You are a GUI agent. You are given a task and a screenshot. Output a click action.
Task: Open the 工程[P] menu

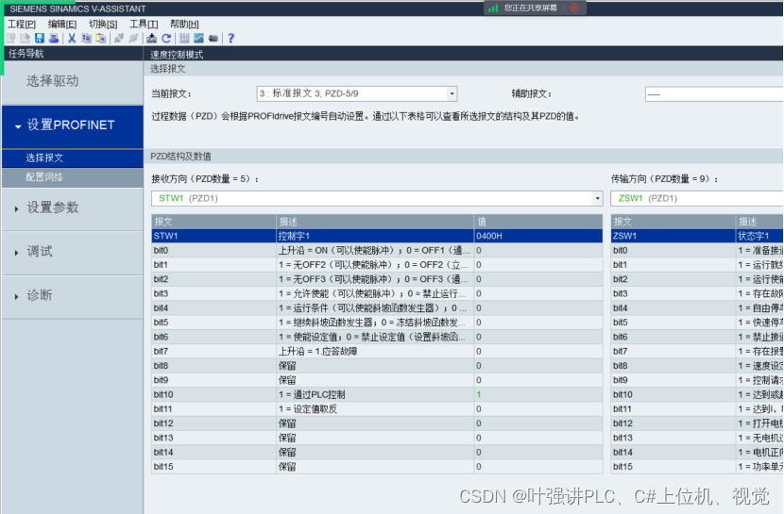point(22,24)
